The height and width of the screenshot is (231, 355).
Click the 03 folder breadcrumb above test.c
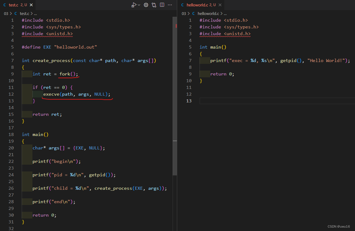click(6, 13)
